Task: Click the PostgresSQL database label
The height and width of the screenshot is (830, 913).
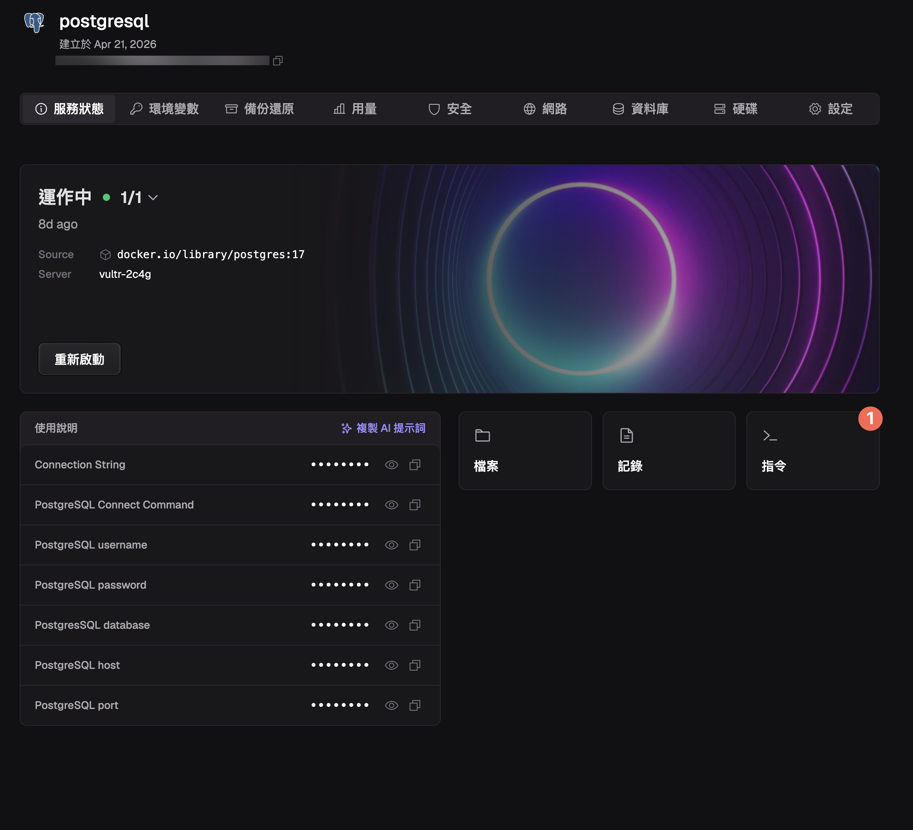Action: coord(92,625)
